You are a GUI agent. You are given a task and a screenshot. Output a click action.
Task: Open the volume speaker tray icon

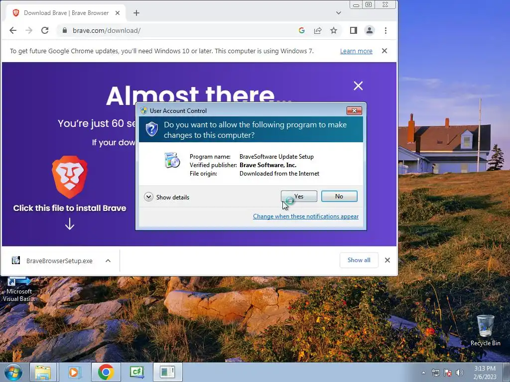pos(460,373)
